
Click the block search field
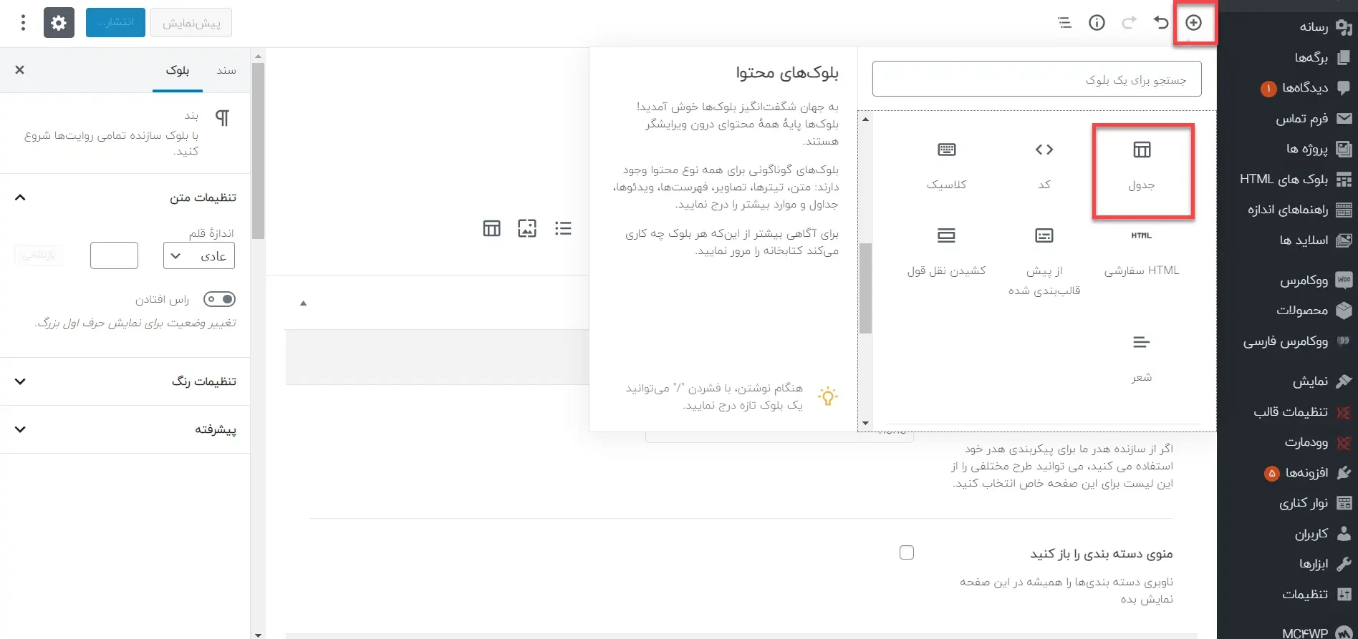1037,79
